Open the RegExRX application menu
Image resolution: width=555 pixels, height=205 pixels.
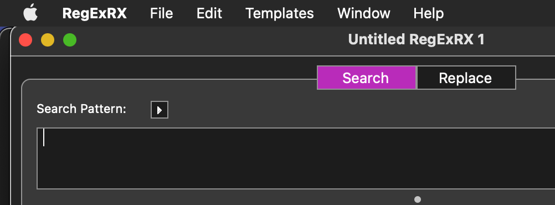[95, 13]
